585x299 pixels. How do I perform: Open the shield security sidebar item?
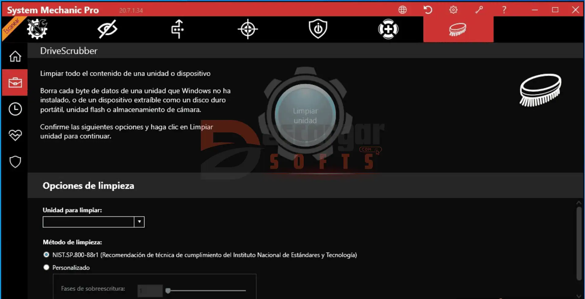tap(15, 162)
